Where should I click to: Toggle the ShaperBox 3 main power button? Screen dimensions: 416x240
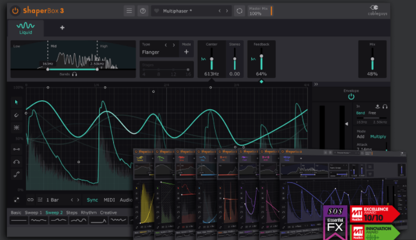coord(15,11)
